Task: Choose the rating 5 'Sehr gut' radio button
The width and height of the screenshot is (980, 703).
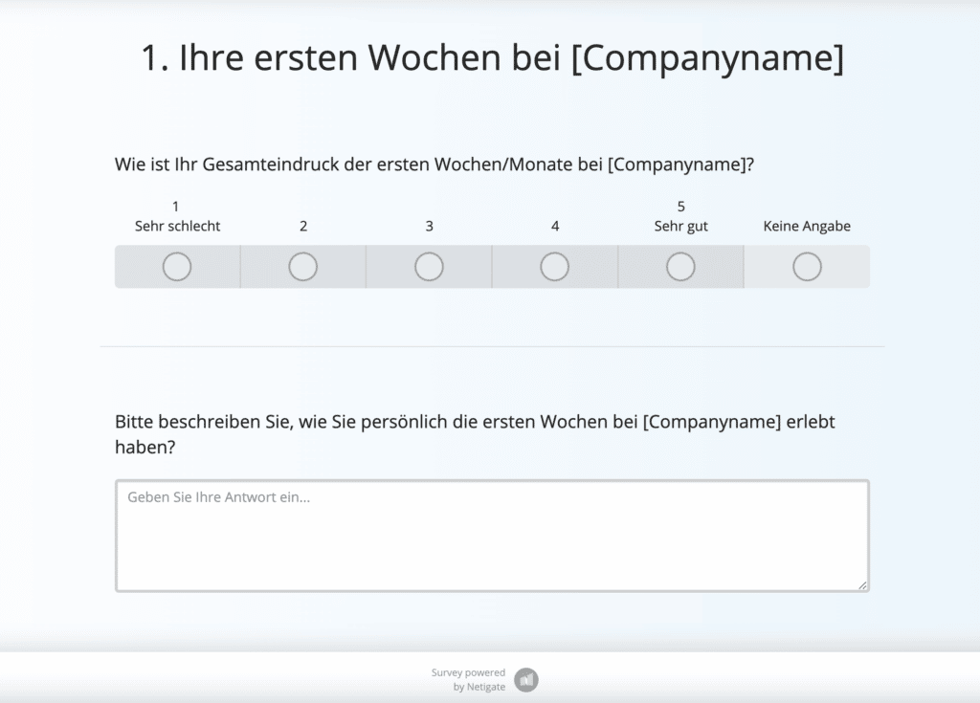Action: [x=680, y=267]
